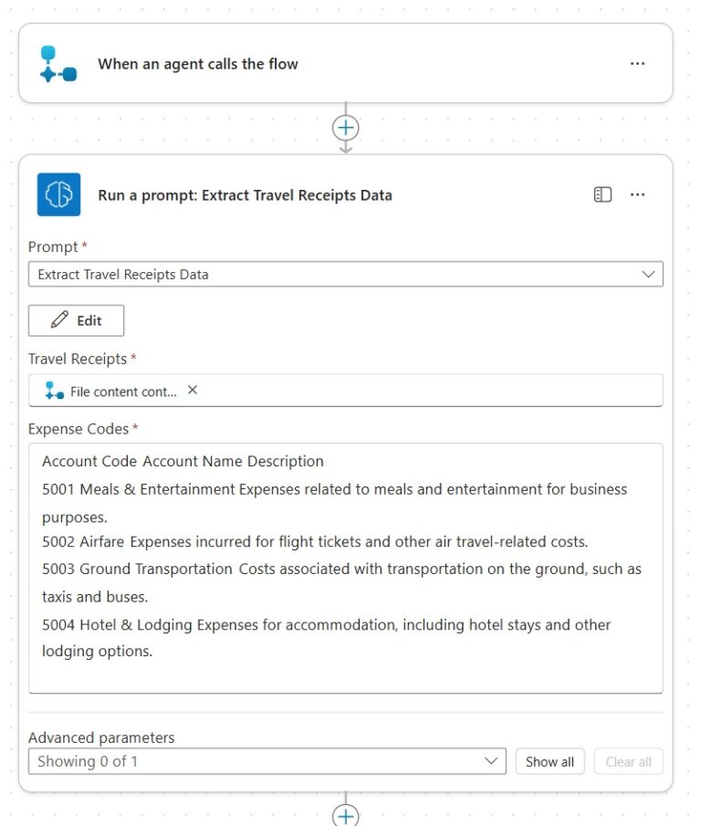This screenshot has height=826, width=701.
Task: Add a new action below the prompt card
Action: [x=345, y=815]
